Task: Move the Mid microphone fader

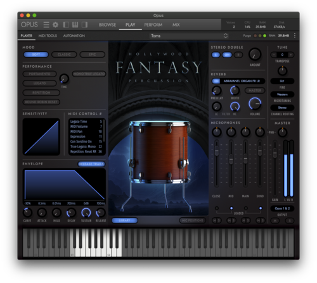Action: (x=231, y=160)
